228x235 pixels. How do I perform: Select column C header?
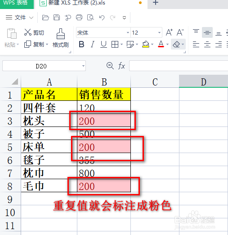(x=155, y=82)
